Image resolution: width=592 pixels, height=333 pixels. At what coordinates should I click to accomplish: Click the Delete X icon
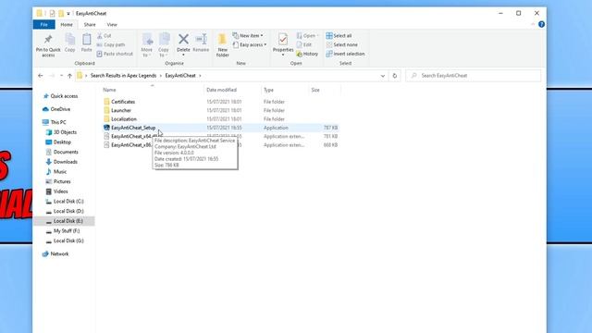click(183, 39)
